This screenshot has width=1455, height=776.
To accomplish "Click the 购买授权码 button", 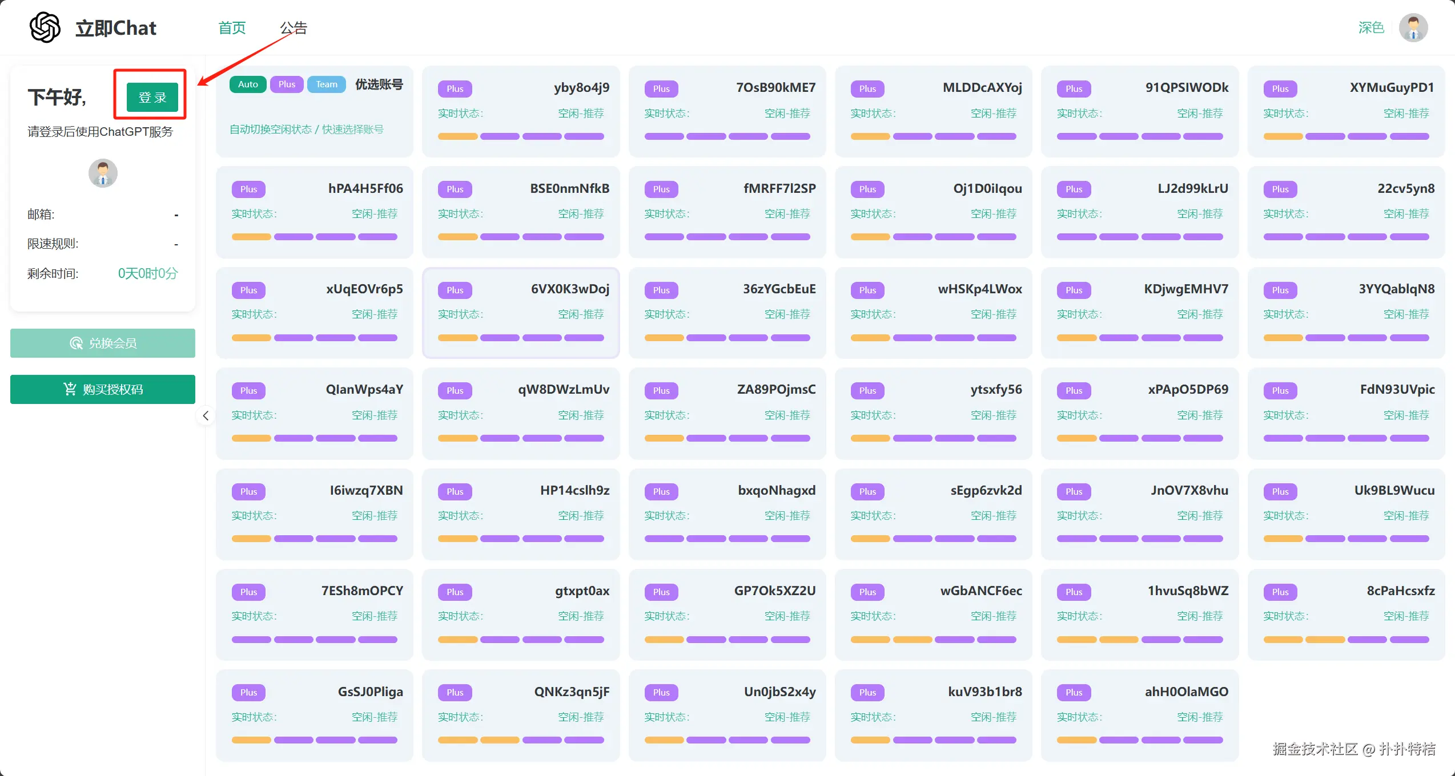I will pos(103,389).
